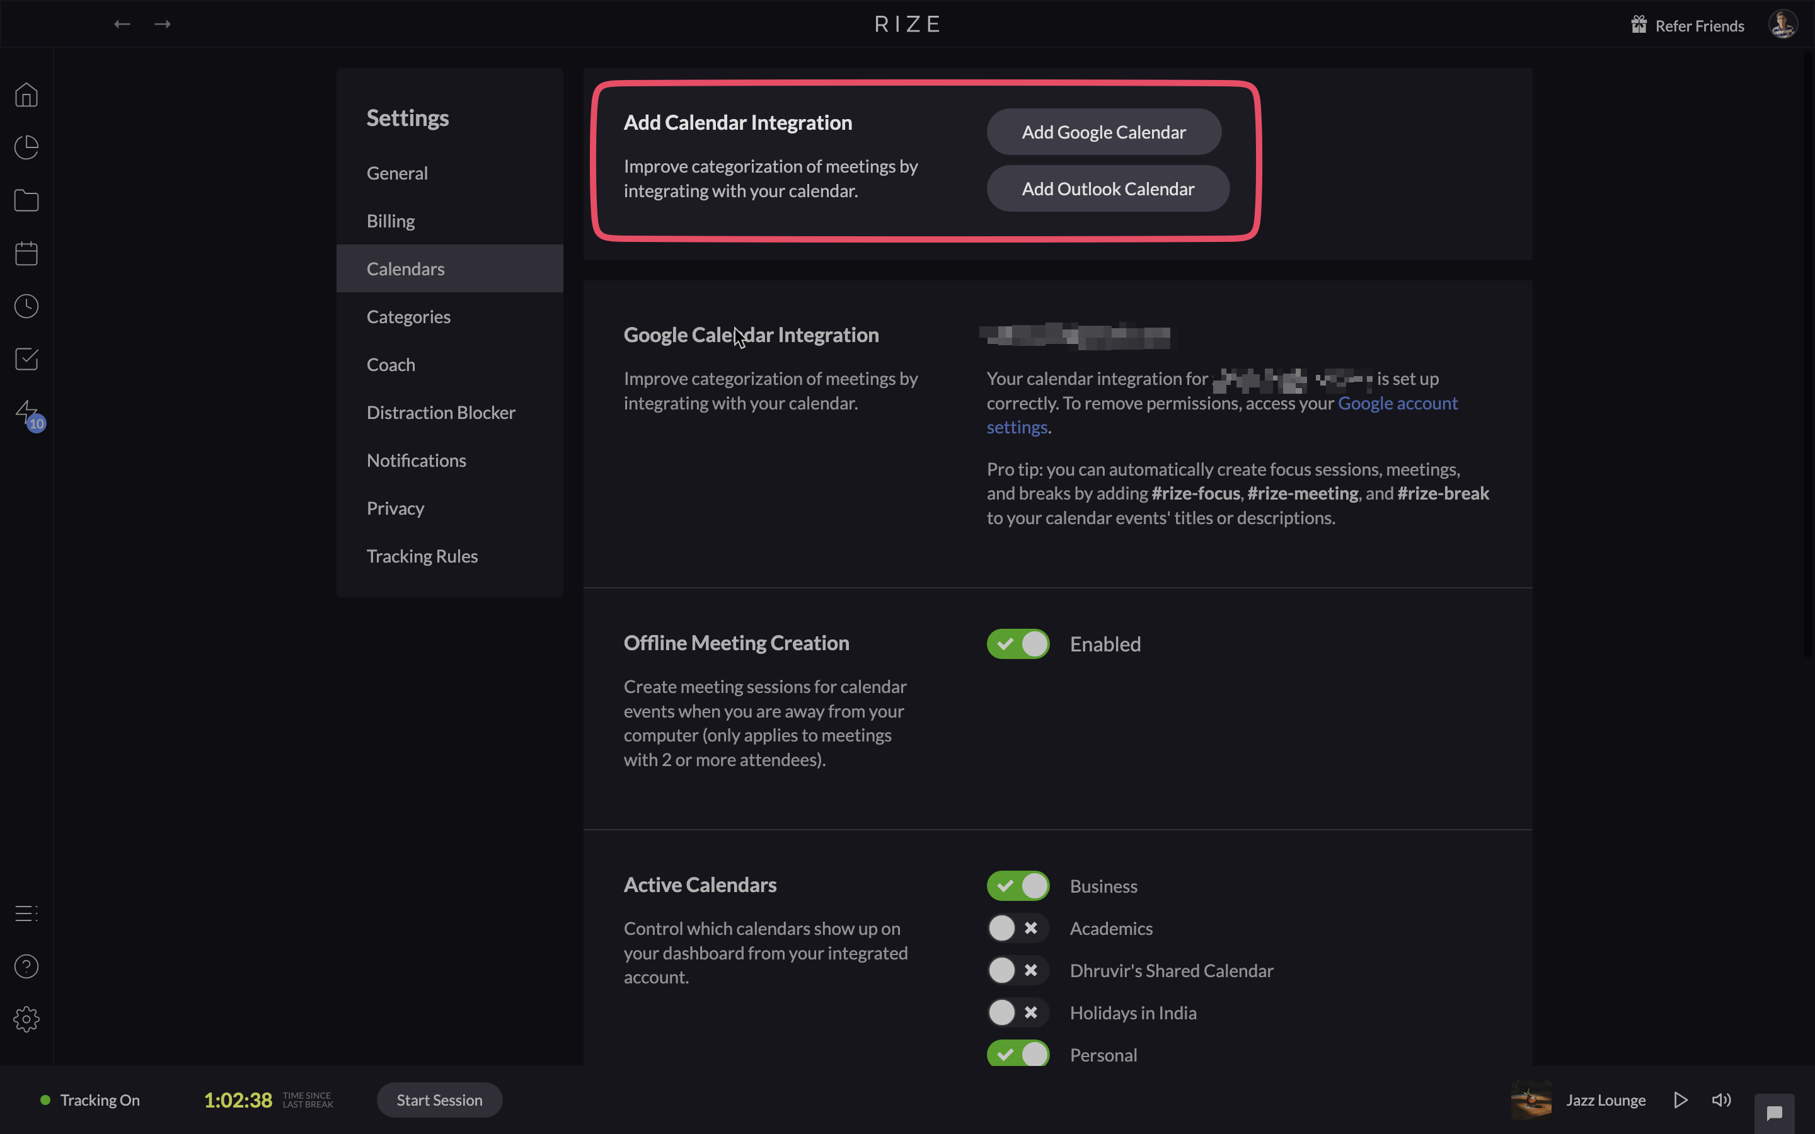Screen dimensions: 1815x1134
Task: Open the settings gear icon in sidebar
Action: point(26,1019)
